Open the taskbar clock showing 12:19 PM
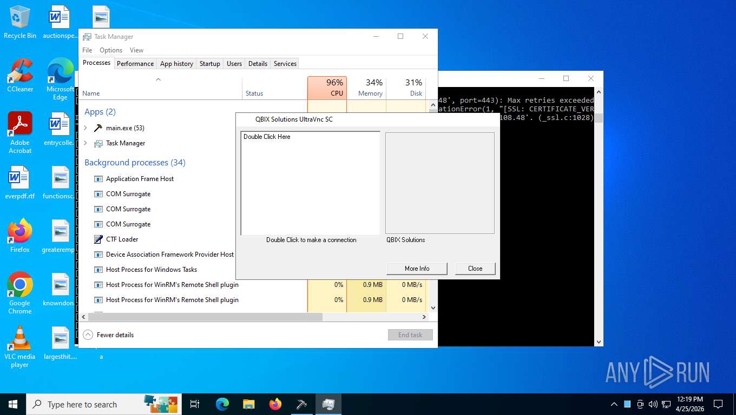Viewport: 736px width, 415px height. point(689,404)
